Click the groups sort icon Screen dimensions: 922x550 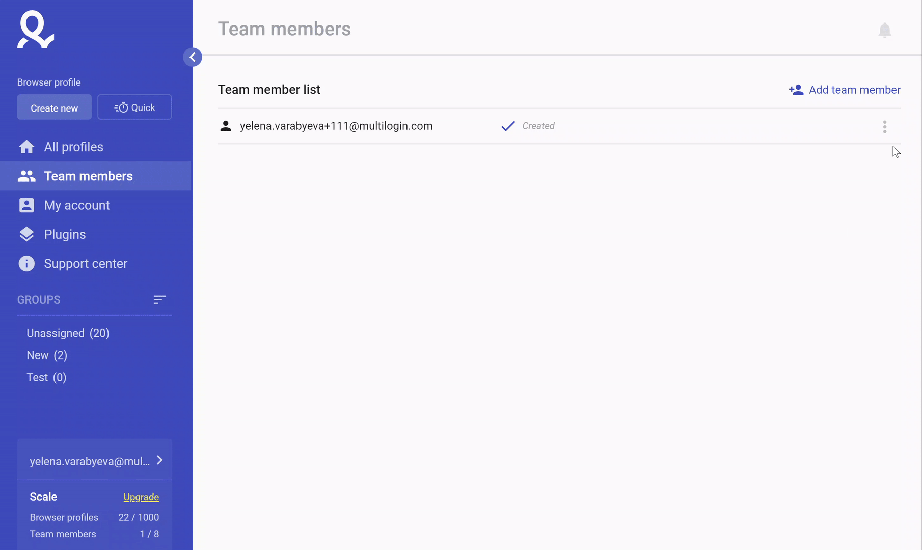pyautogui.click(x=159, y=300)
